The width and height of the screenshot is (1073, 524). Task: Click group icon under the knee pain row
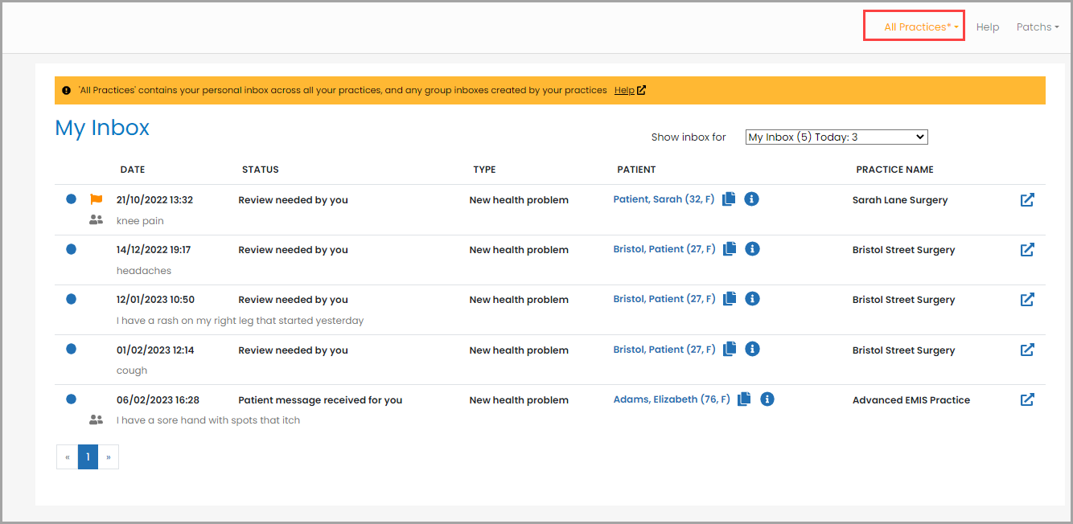(97, 219)
